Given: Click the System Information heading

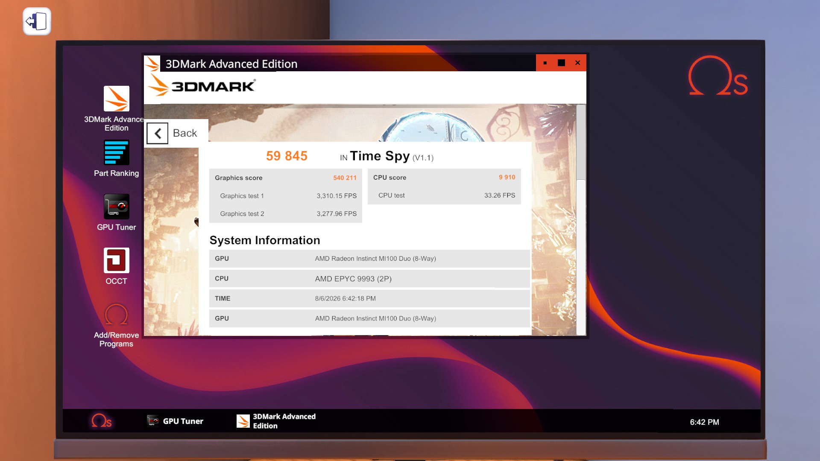Looking at the screenshot, I should (265, 240).
